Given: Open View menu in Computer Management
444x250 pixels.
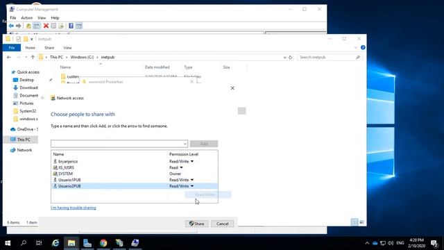Looking at the screenshot, I should click(42, 18).
